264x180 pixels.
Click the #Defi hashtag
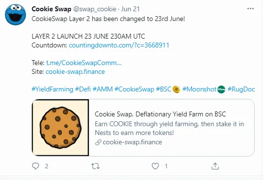(x=83, y=89)
